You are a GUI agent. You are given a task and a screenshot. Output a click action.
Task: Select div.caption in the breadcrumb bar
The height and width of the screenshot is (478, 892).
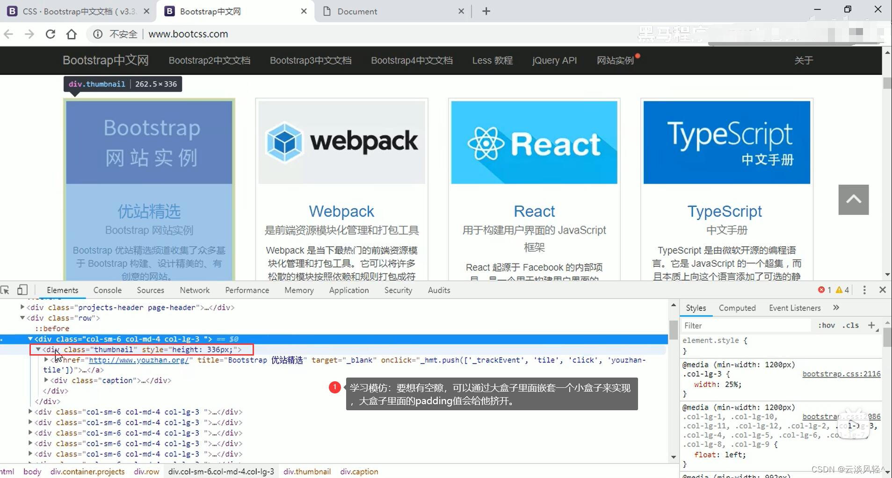tap(359, 471)
